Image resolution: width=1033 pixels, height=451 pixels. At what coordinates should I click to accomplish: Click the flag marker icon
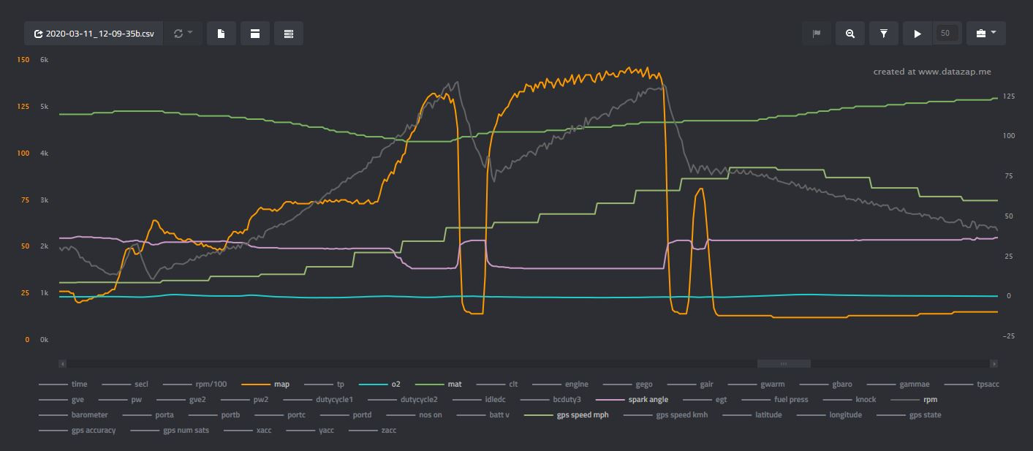pos(817,34)
